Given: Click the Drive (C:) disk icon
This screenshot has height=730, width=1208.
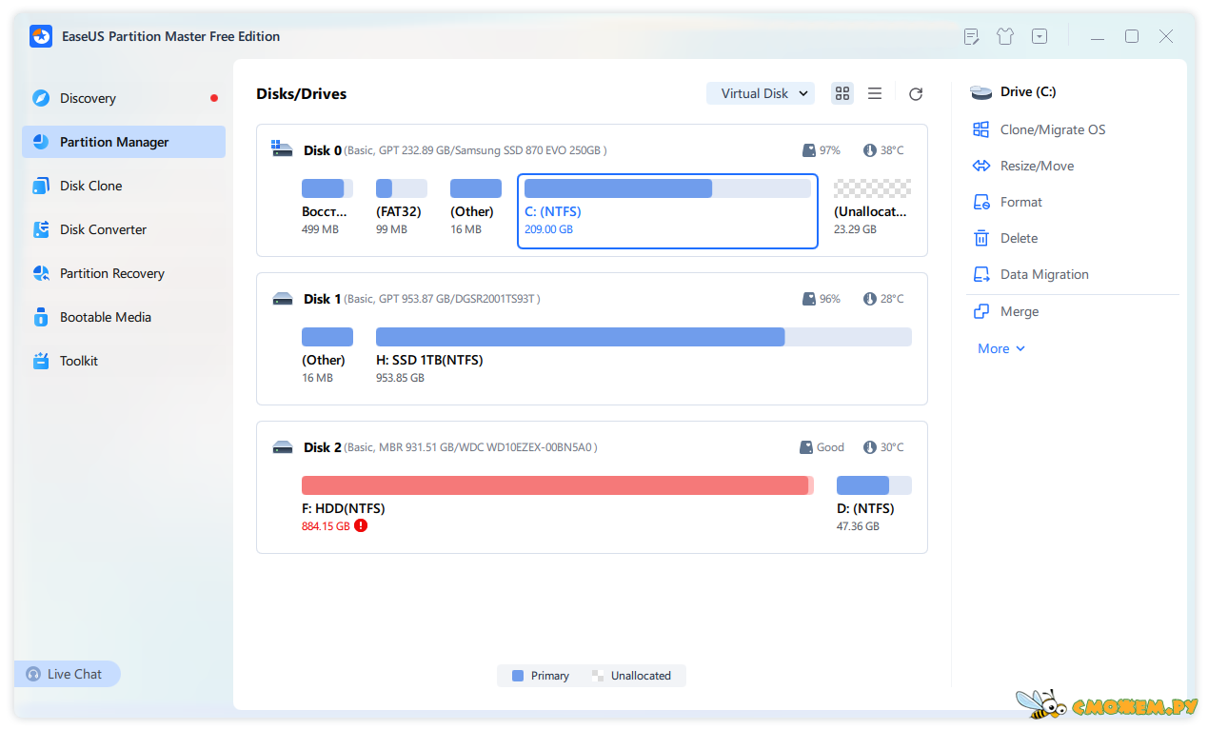Looking at the screenshot, I should pyautogui.click(x=981, y=92).
